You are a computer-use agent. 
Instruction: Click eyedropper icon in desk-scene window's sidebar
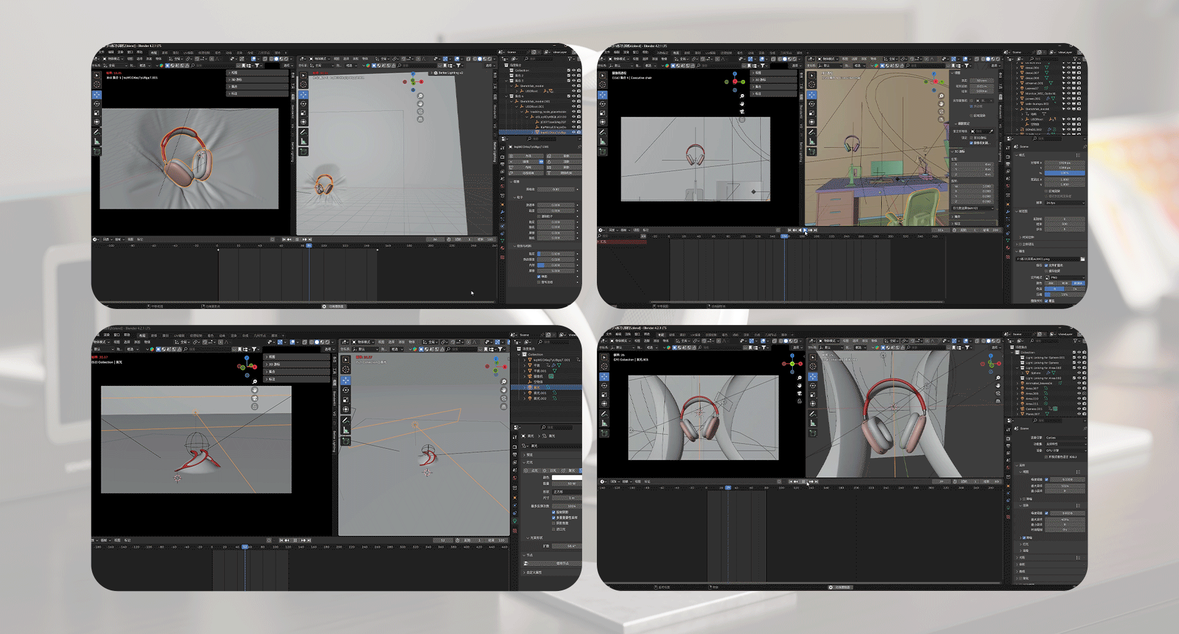[x=991, y=131]
